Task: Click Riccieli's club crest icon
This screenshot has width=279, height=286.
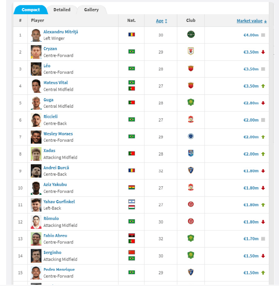Action: pos(191,120)
